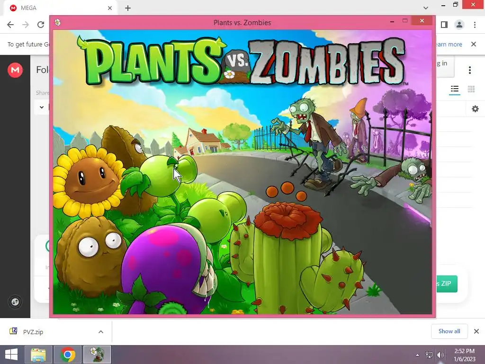Switch MEGA to grid view
The image size is (485, 364).
coord(471,90)
